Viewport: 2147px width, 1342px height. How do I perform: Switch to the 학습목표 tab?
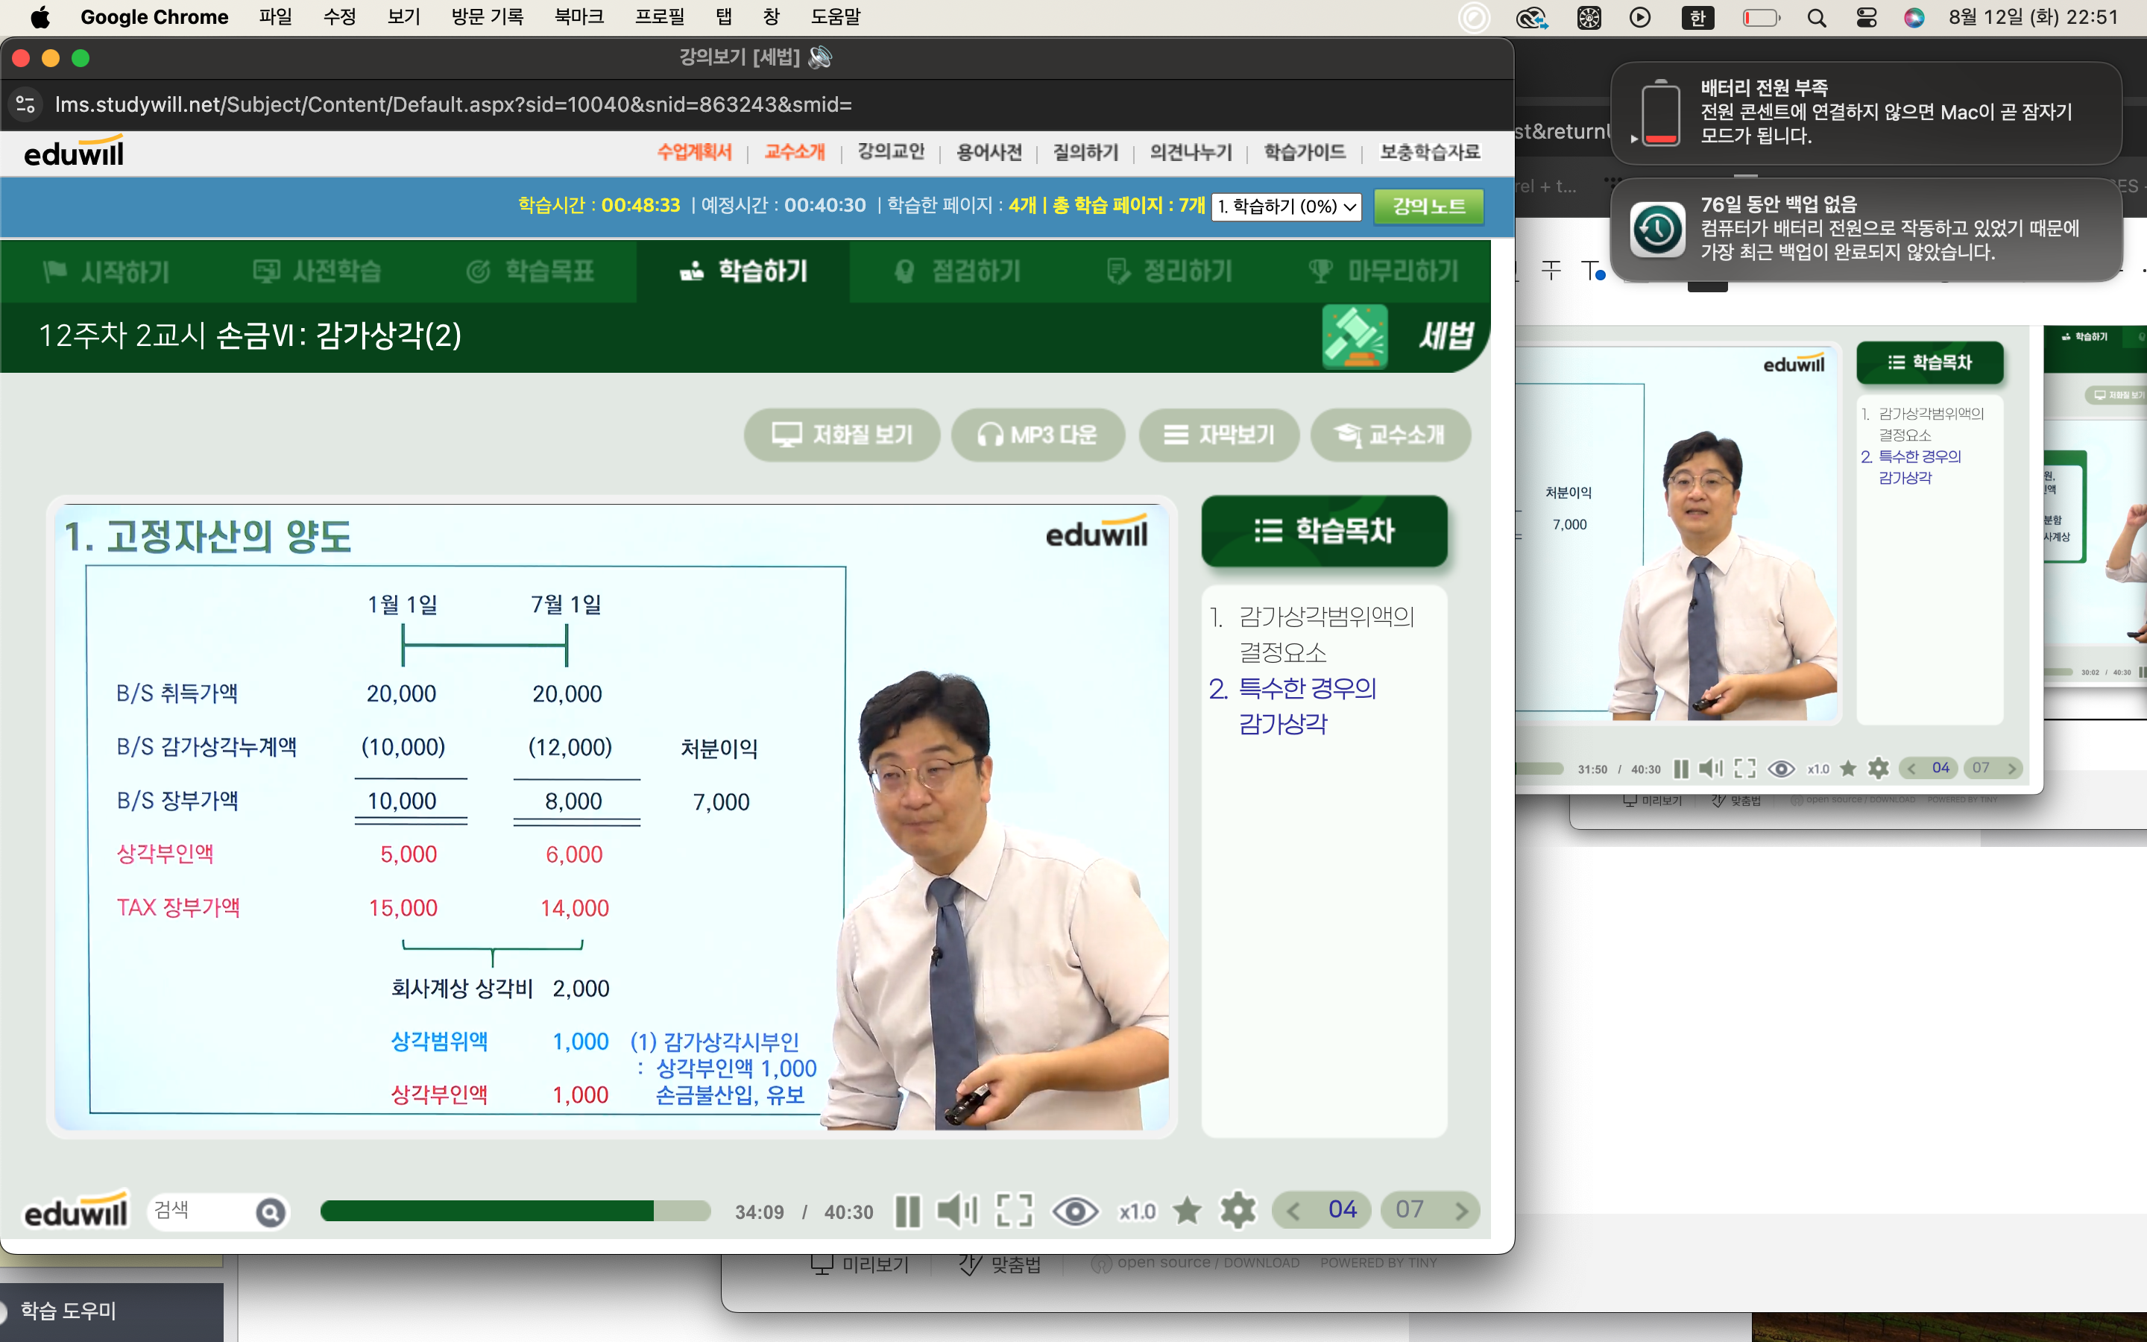[531, 271]
